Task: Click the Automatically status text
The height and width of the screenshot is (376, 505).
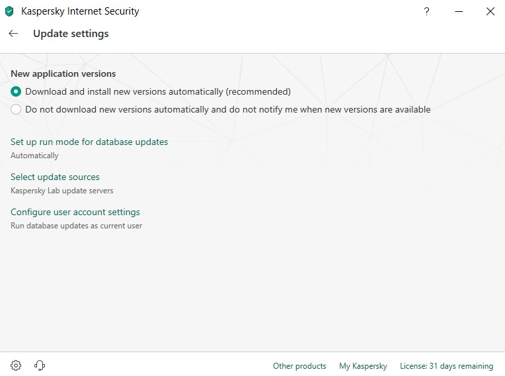Action: 34,156
